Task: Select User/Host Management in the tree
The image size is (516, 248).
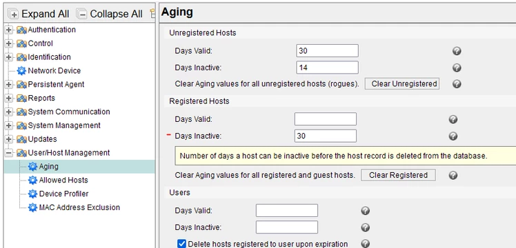Action: coord(69,153)
